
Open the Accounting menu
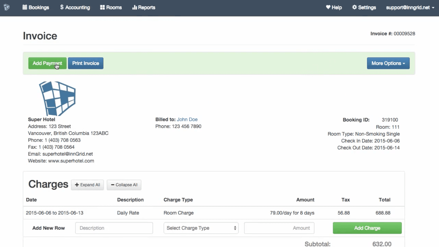click(x=75, y=7)
